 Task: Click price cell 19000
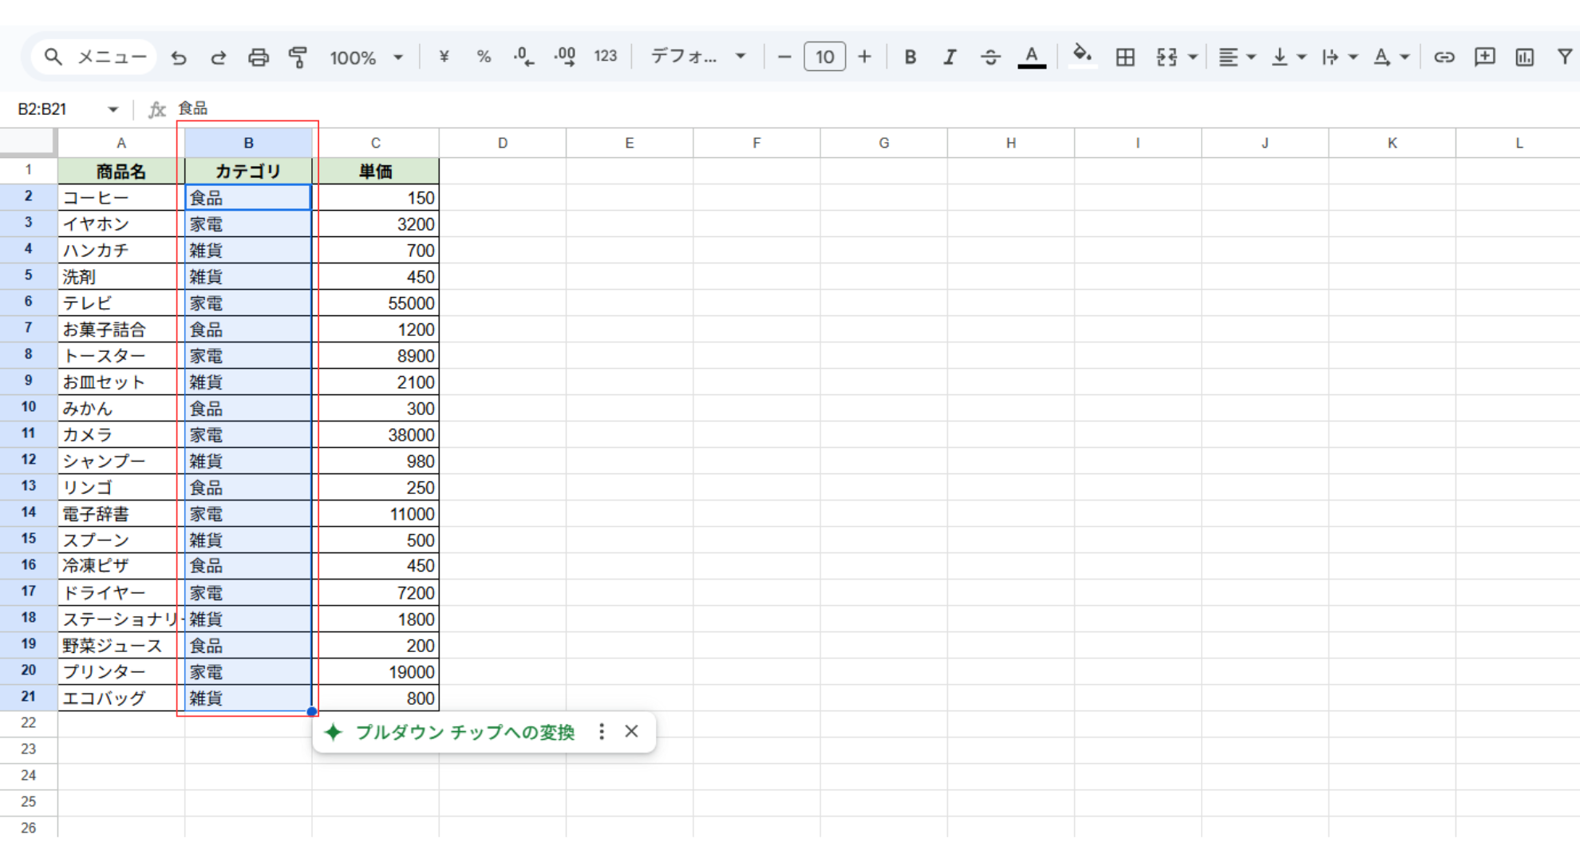[375, 671]
